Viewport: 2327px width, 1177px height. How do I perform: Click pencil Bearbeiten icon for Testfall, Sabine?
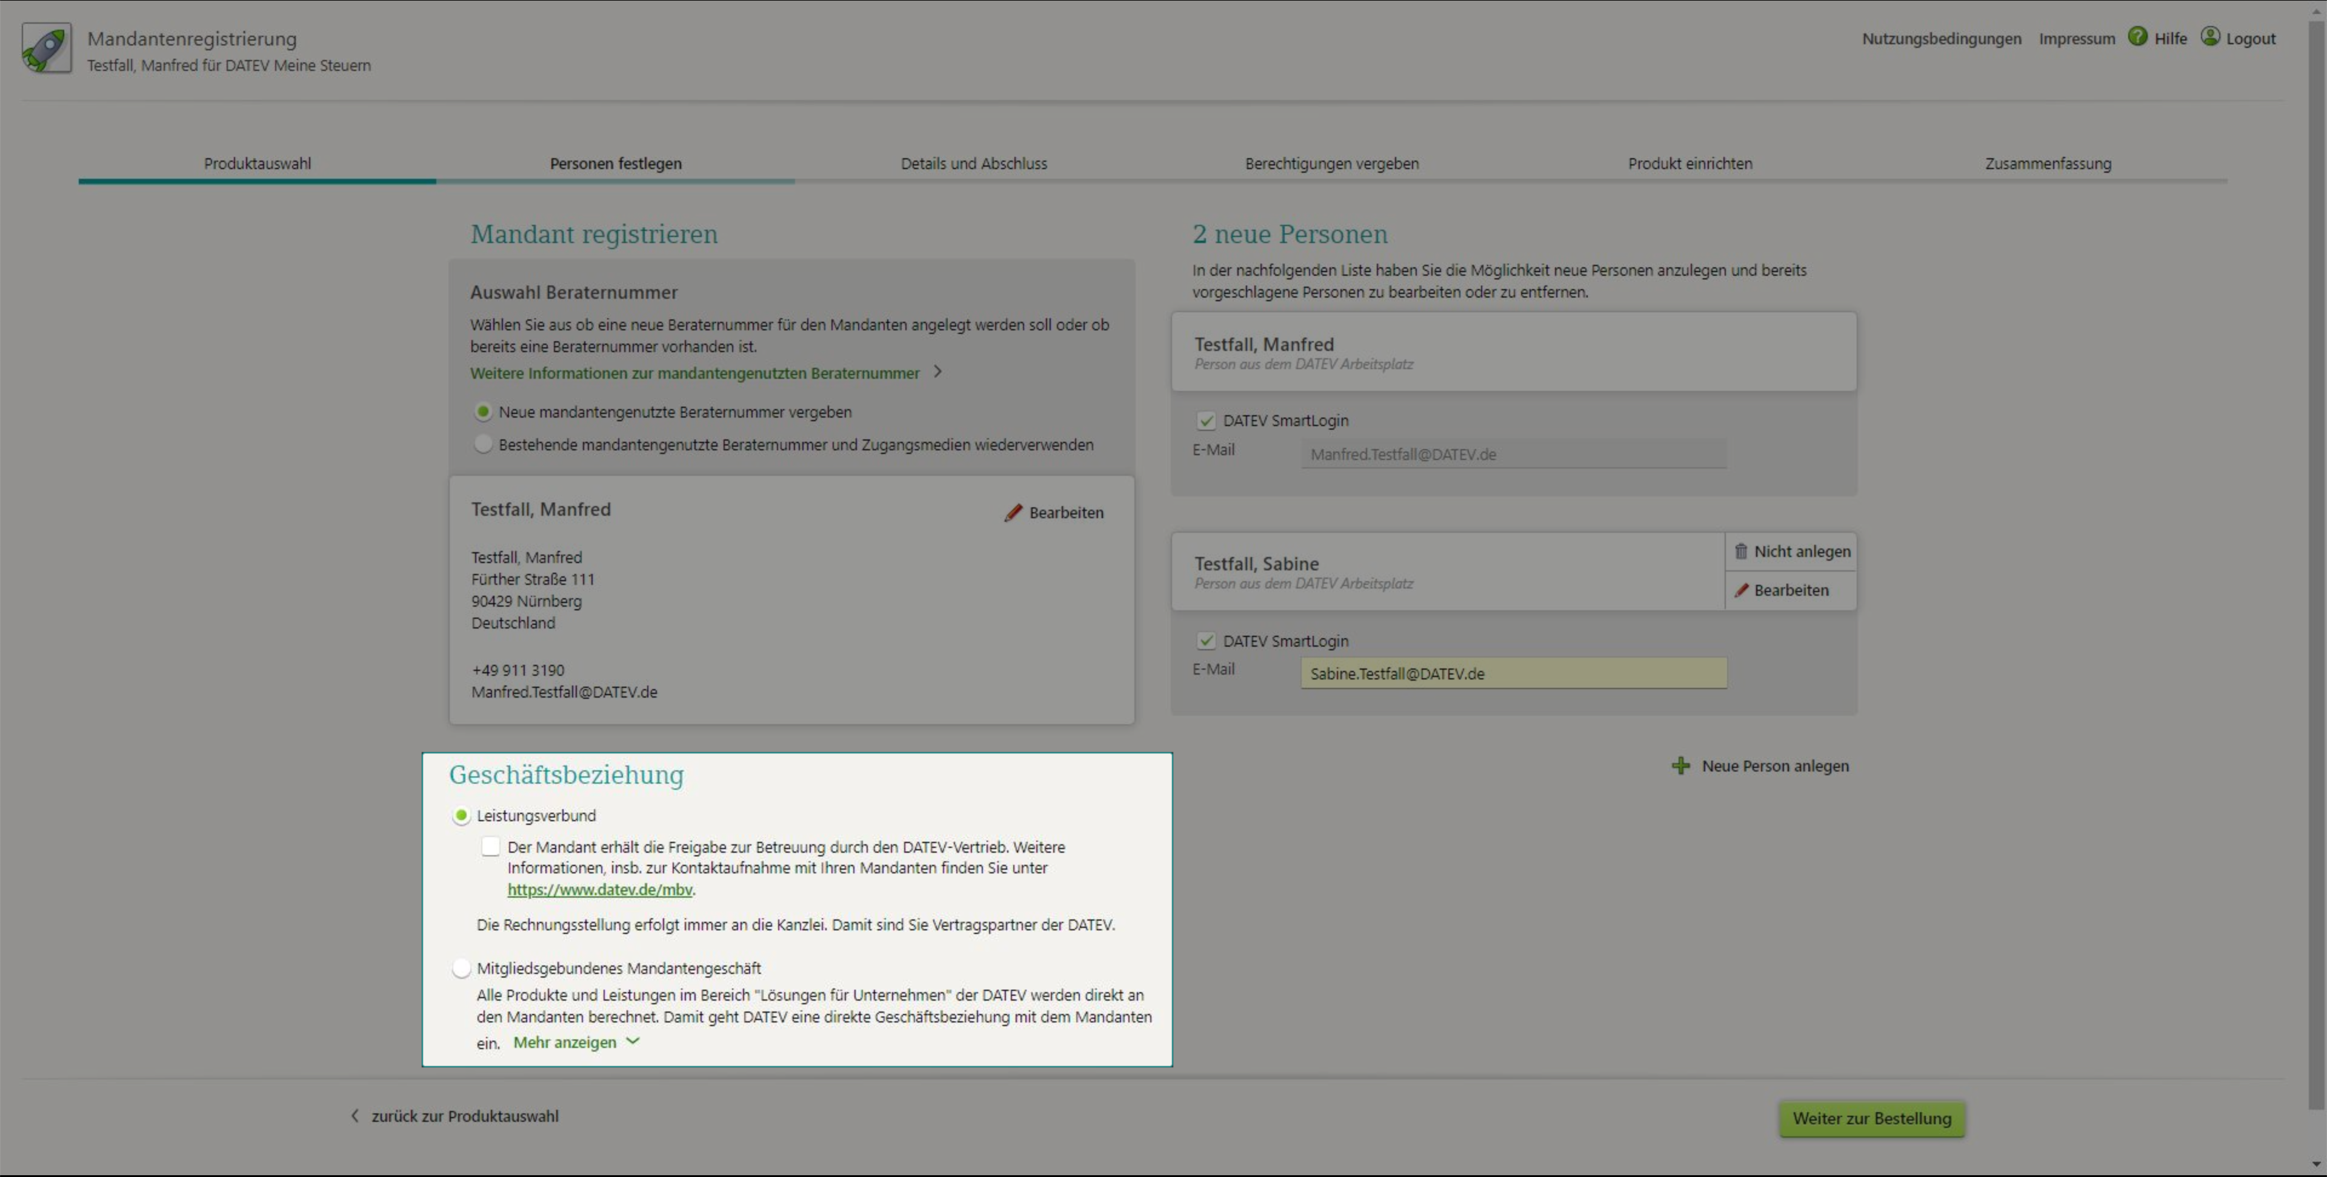tap(1741, 590)
